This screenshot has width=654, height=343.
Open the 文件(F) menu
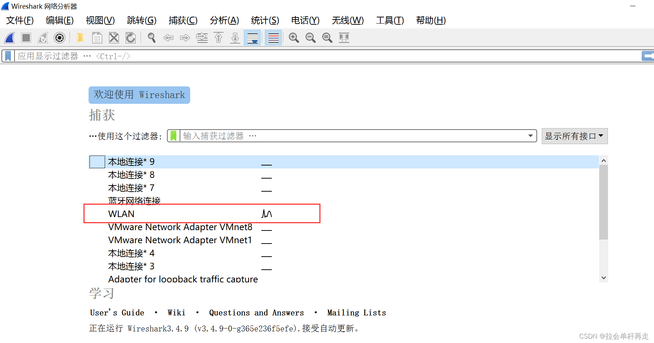click(20, 20)
